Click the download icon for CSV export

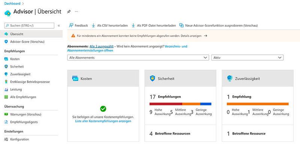coord(93,25)
